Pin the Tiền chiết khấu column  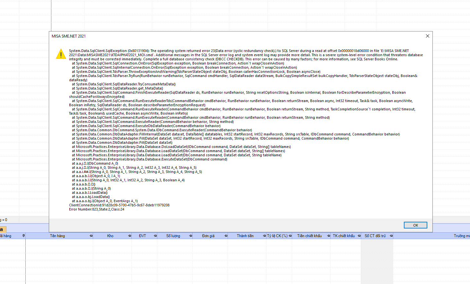(x=328, y=236)
